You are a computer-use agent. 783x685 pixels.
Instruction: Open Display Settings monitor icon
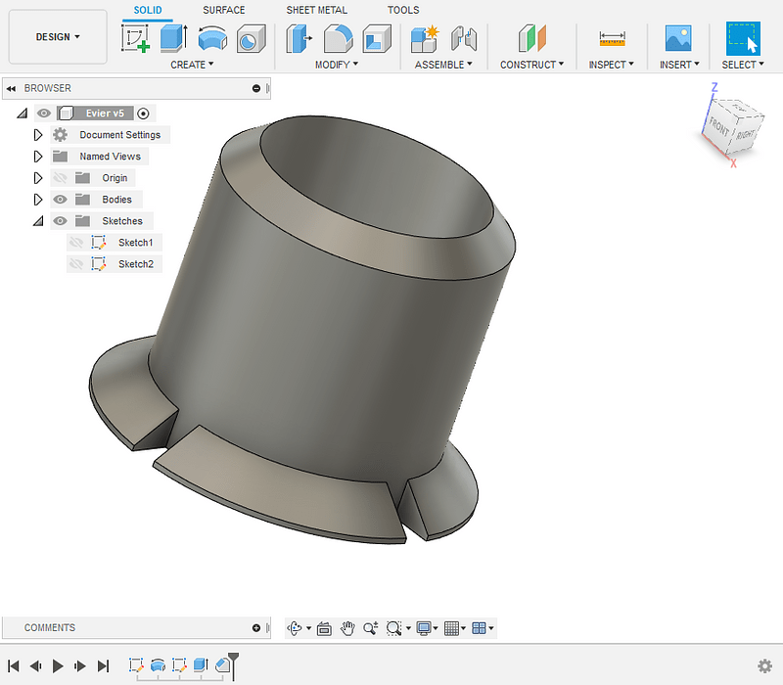click(424, 628)
